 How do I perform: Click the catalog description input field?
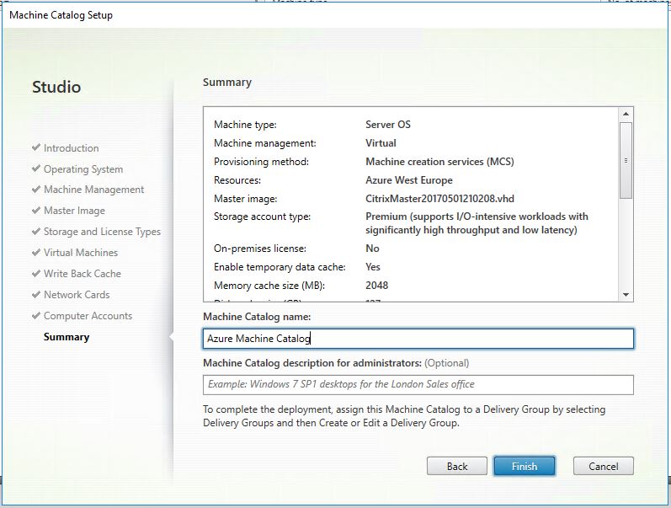tap(418, 384)
